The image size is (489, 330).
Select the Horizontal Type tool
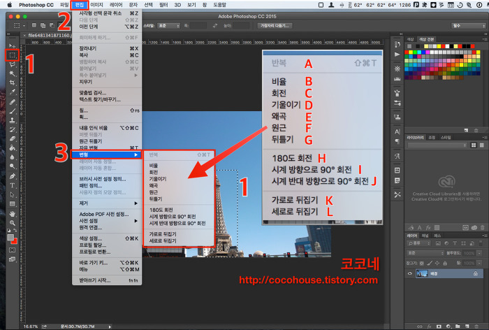click(12, 185)
